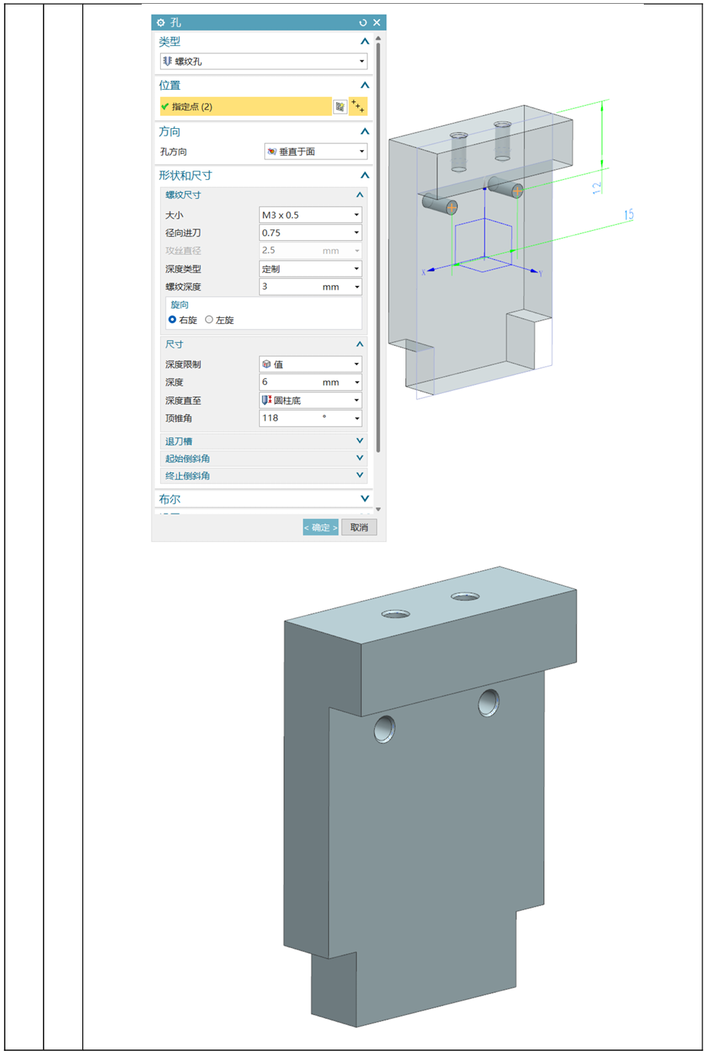Select the 左旋 radio button

pyautogui.click(x=209, y=319)
